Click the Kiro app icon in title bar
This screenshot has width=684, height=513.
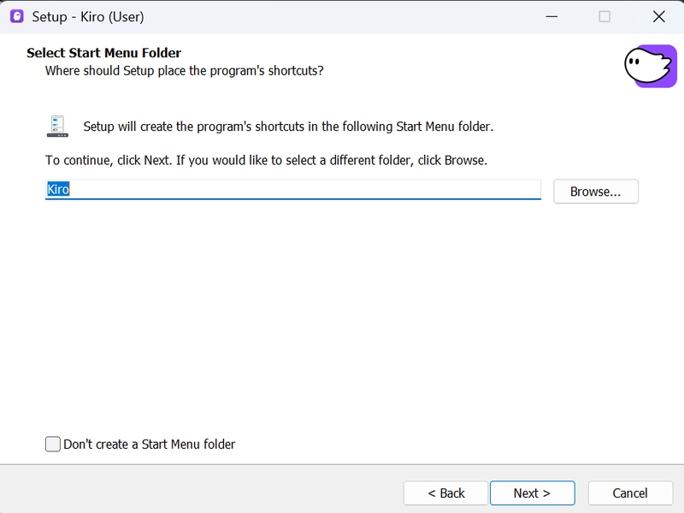pos(16,16)
